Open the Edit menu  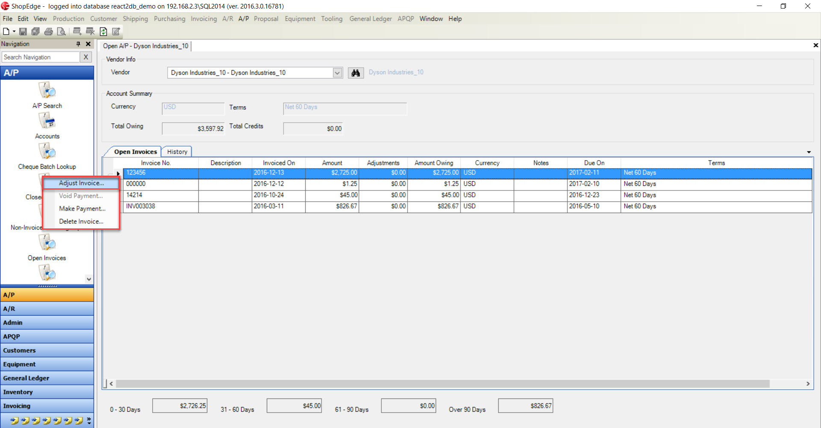[23, 19]
